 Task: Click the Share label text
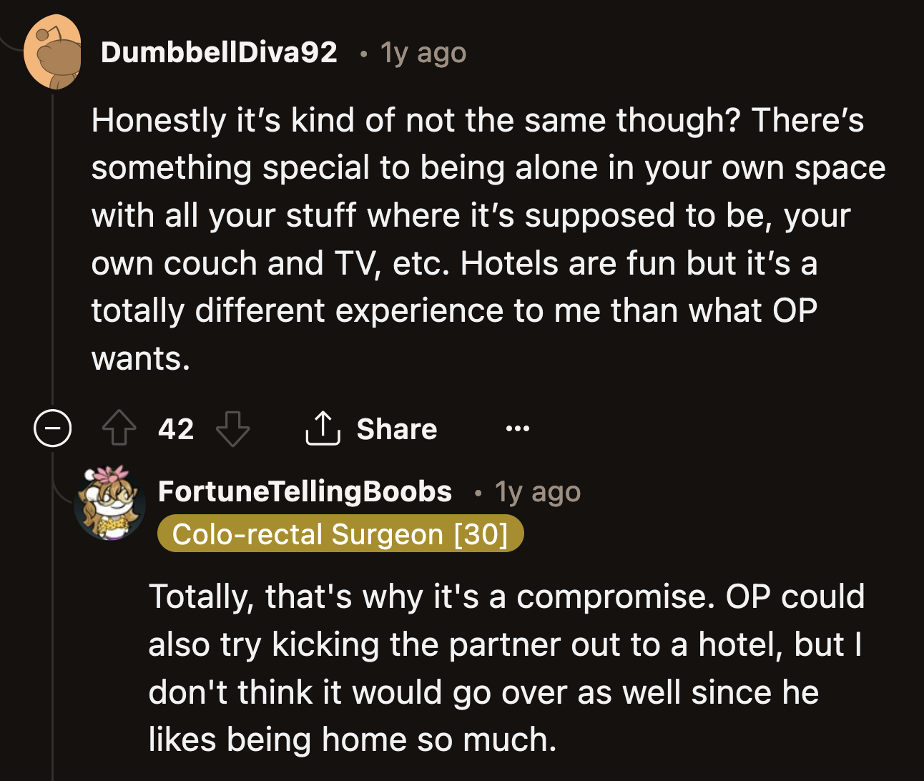[396, 428]
